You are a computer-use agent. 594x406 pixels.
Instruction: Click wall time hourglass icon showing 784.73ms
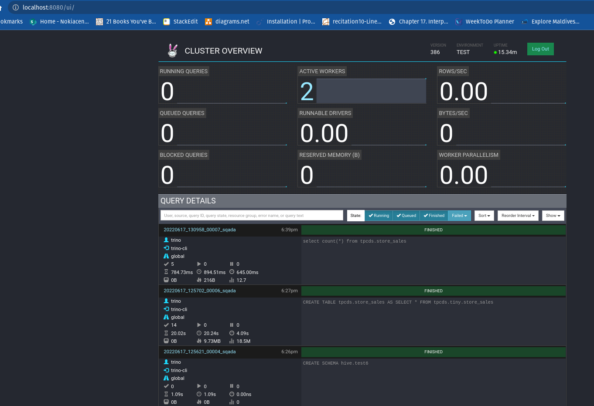pos(166,272)
